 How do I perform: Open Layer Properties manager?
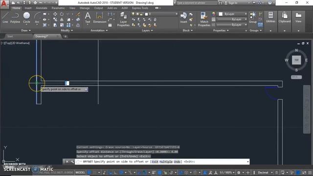click(123, 20)
